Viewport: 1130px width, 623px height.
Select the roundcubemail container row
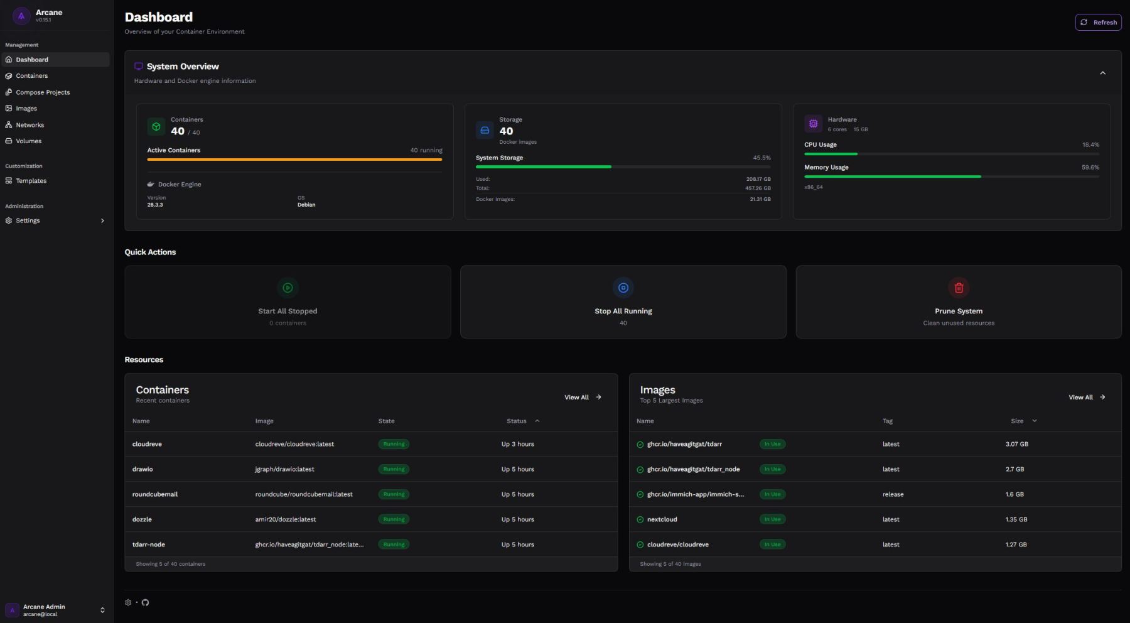(155, 494)
